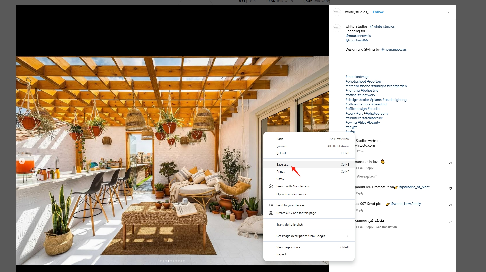
Task: Choose Back in the context menu
Action: pyautogui.click(x=309, y=139)
